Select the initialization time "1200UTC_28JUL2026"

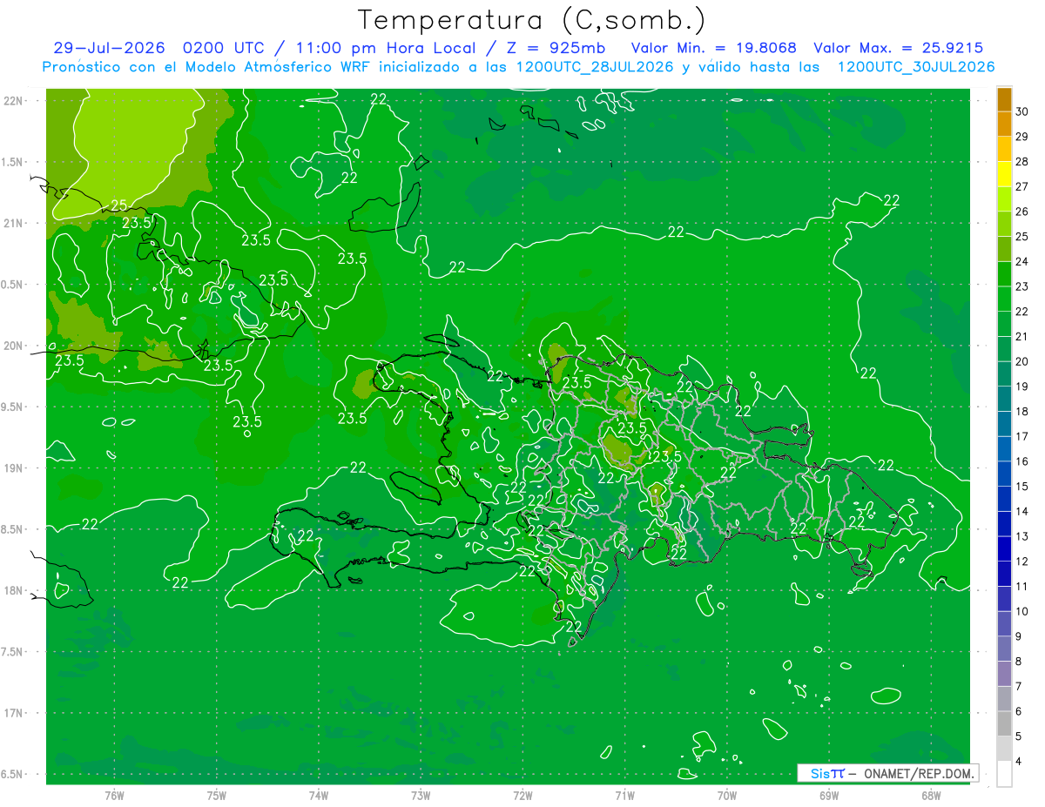click(595, 67)
